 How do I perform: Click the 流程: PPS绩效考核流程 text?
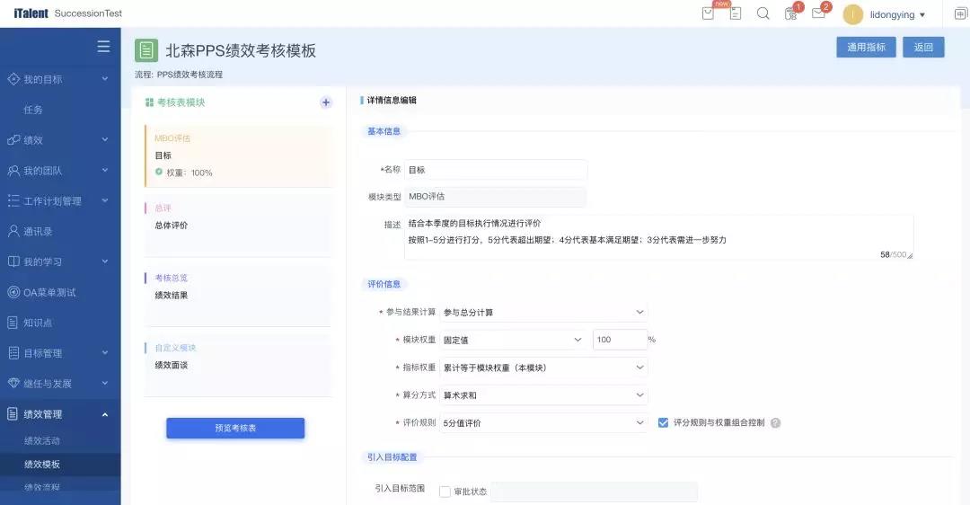click(179, 75)
